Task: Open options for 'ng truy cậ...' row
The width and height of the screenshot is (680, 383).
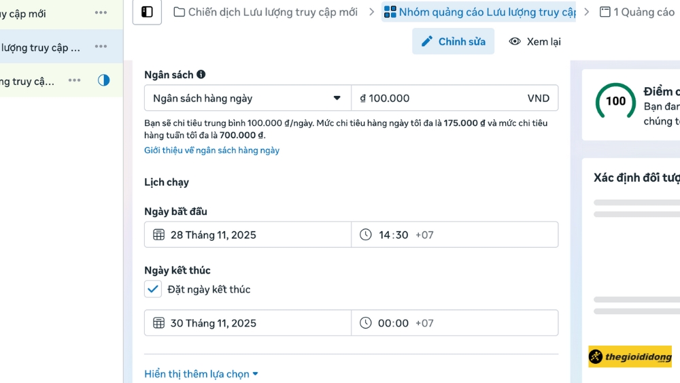Action: coord(74,80)
